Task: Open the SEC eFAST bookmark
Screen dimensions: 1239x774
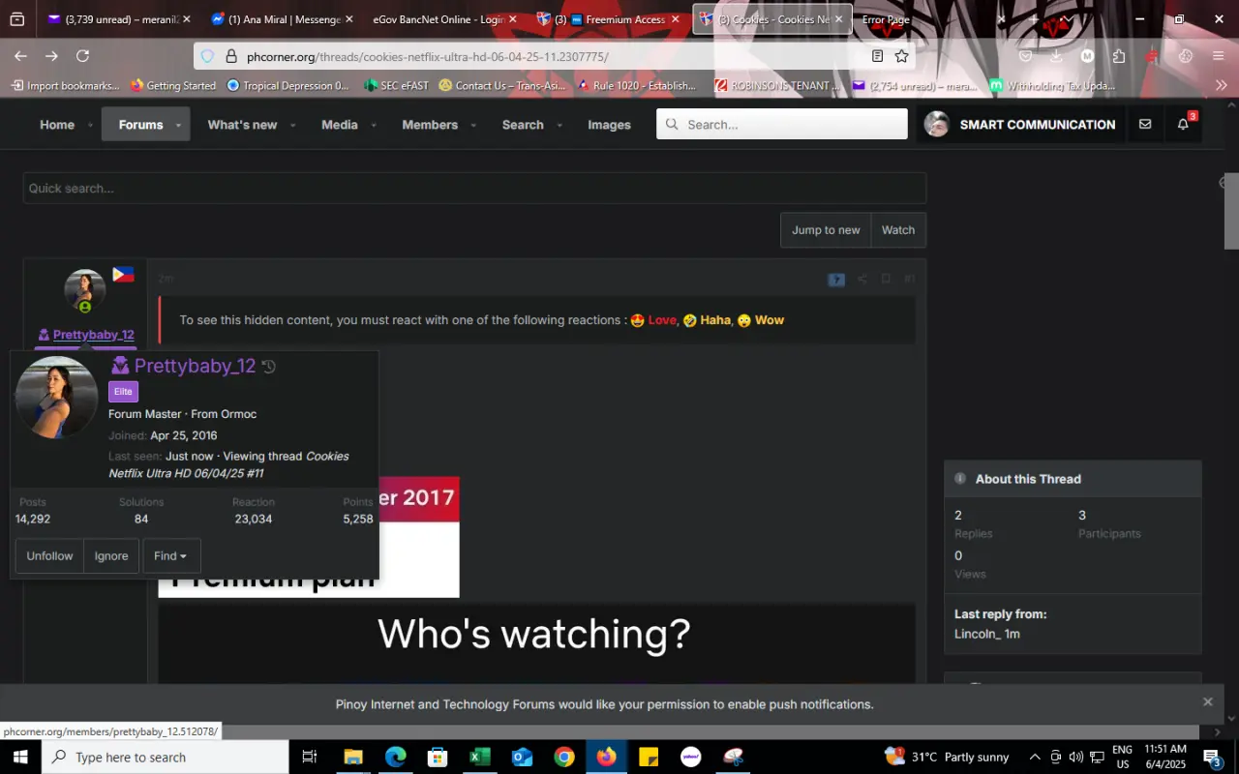Action: (x=397, y=85)
